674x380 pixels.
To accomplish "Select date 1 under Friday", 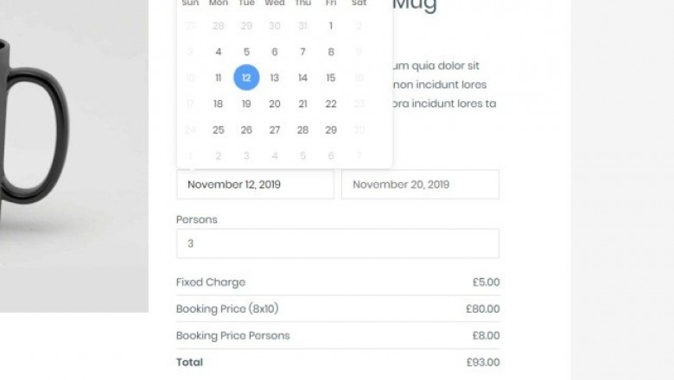I will 331,26.
